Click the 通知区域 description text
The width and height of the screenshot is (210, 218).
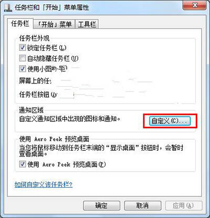pyautogui.click(x=70, y=119)
